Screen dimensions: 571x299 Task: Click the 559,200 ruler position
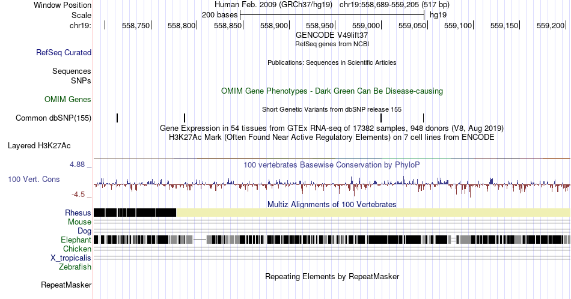click(550, 25)
